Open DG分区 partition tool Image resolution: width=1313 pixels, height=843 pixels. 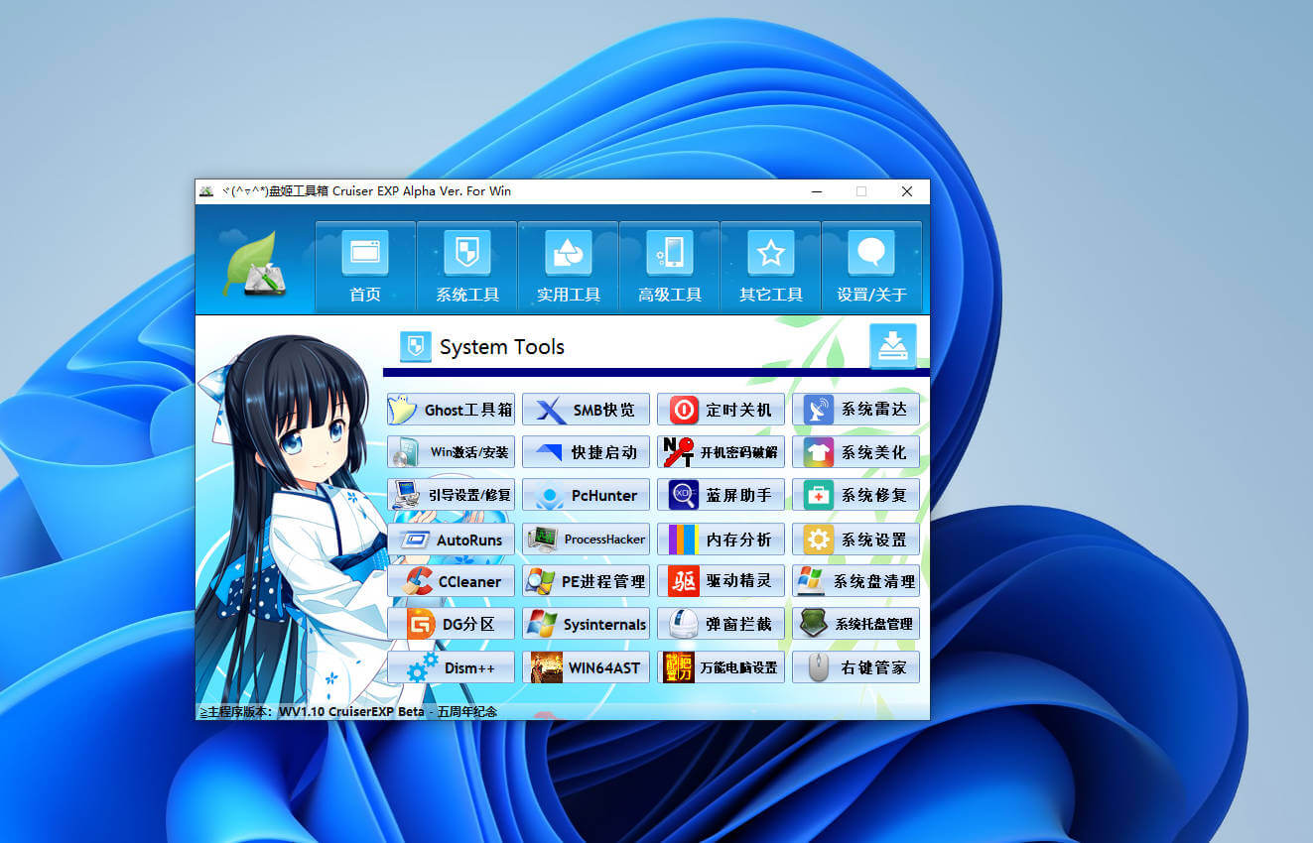[451, 624]
